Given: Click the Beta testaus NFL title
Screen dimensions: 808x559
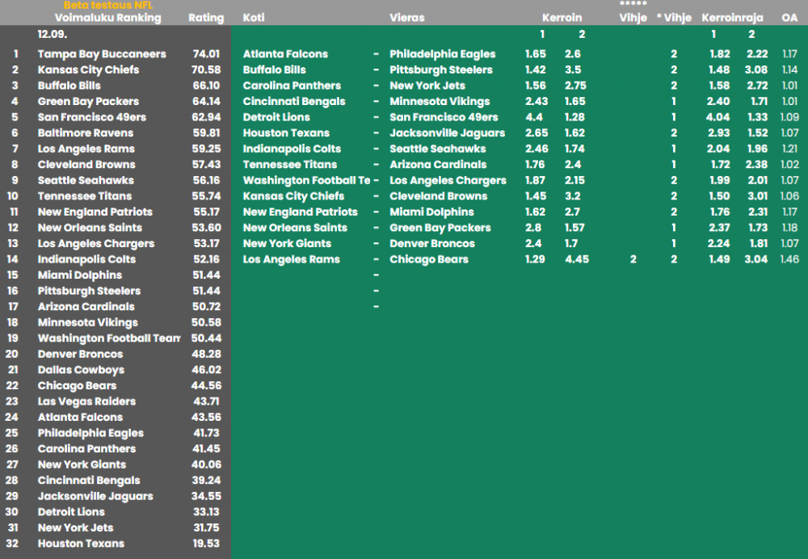Looking at the screenshot, I should [108, 5].
